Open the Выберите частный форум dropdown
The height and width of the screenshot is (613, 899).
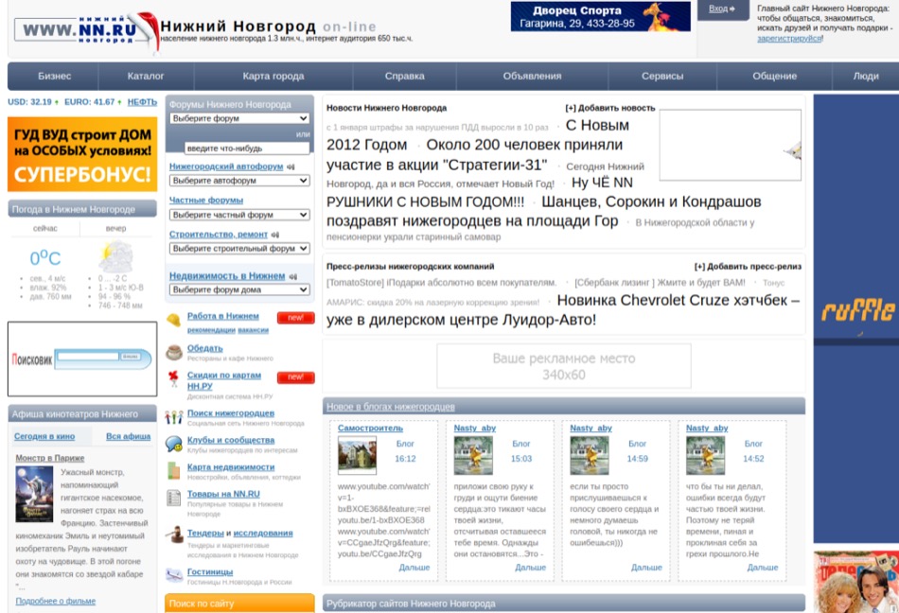point(239,215)
